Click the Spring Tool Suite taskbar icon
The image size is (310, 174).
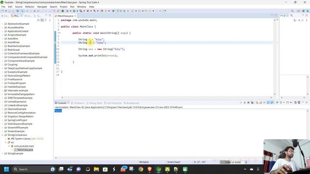[158, 169]
